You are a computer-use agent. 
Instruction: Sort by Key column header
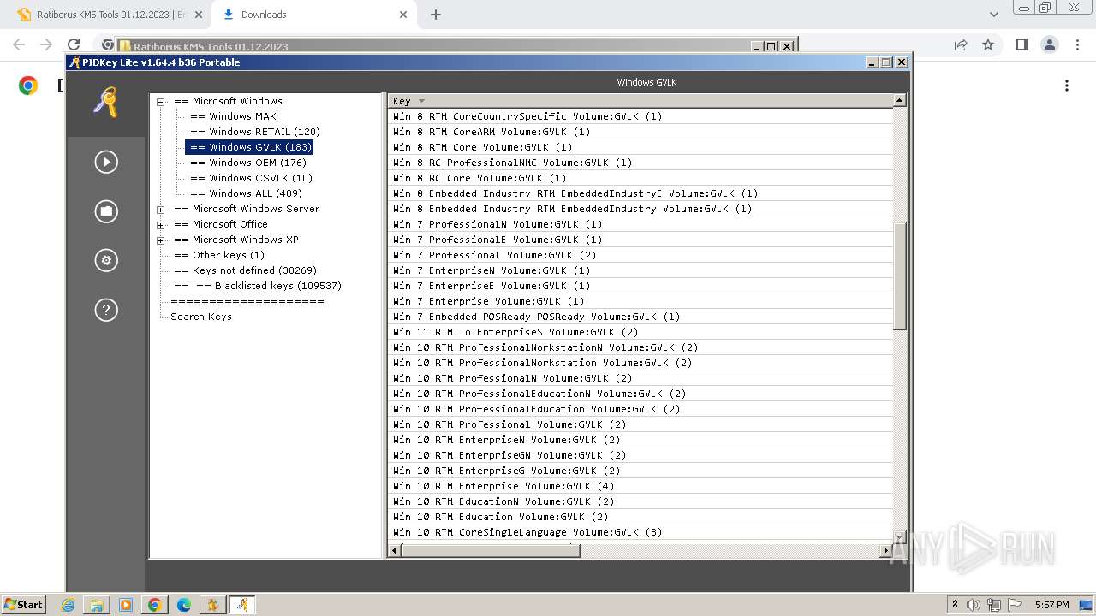[640, 101]
